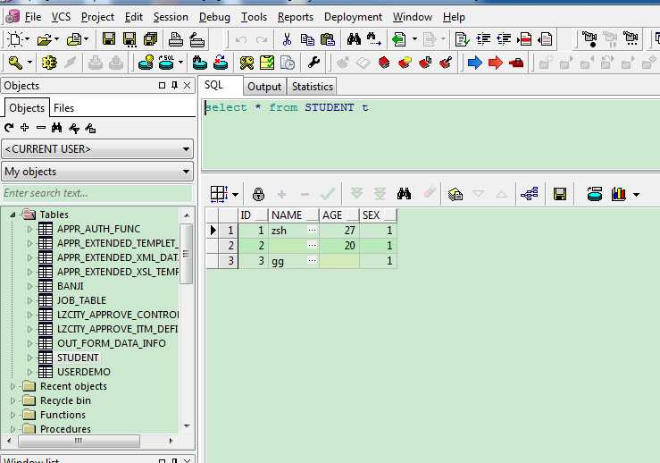Open the My objects filter dropdown
Image resolution: width=660 pixels, height=463 pixels.
pyautogui.click(x=186, y=172)
